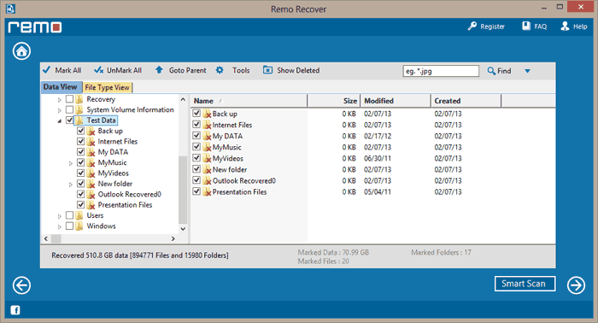Expand the MyMusic tree node
The width and height of the screenshot is (598, 323).
tap(71, 163)
